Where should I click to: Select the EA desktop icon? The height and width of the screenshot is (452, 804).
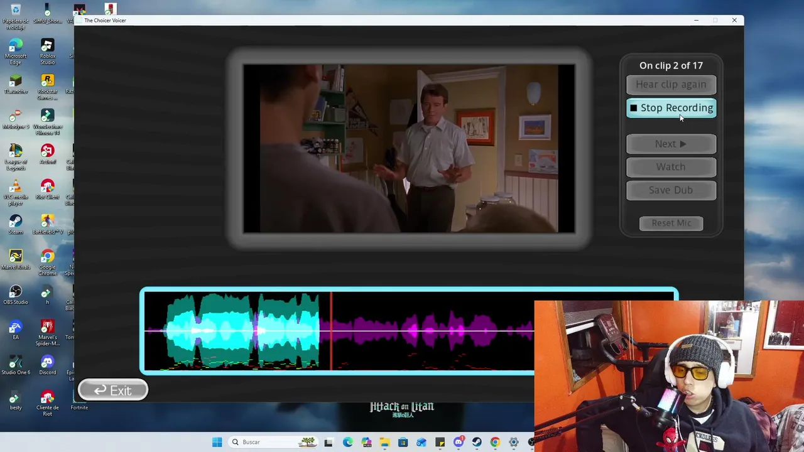point(16,330)
